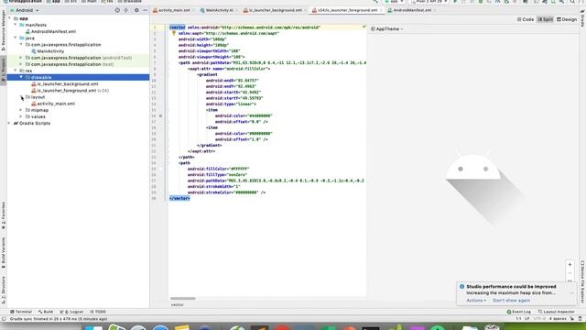
Task: Expand the test package node
Action: pyautogui.click(x=21, y=64)
